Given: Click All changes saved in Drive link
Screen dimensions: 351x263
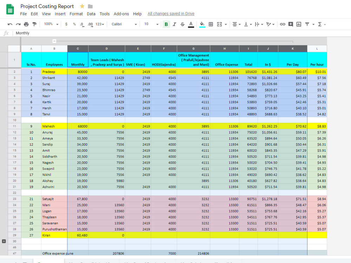Looking at the screenshot, I should point(171,14).
